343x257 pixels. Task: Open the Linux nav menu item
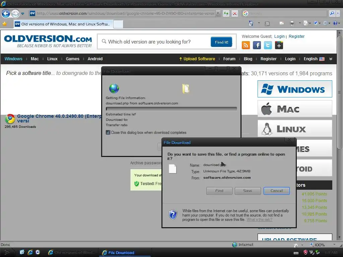52,59
